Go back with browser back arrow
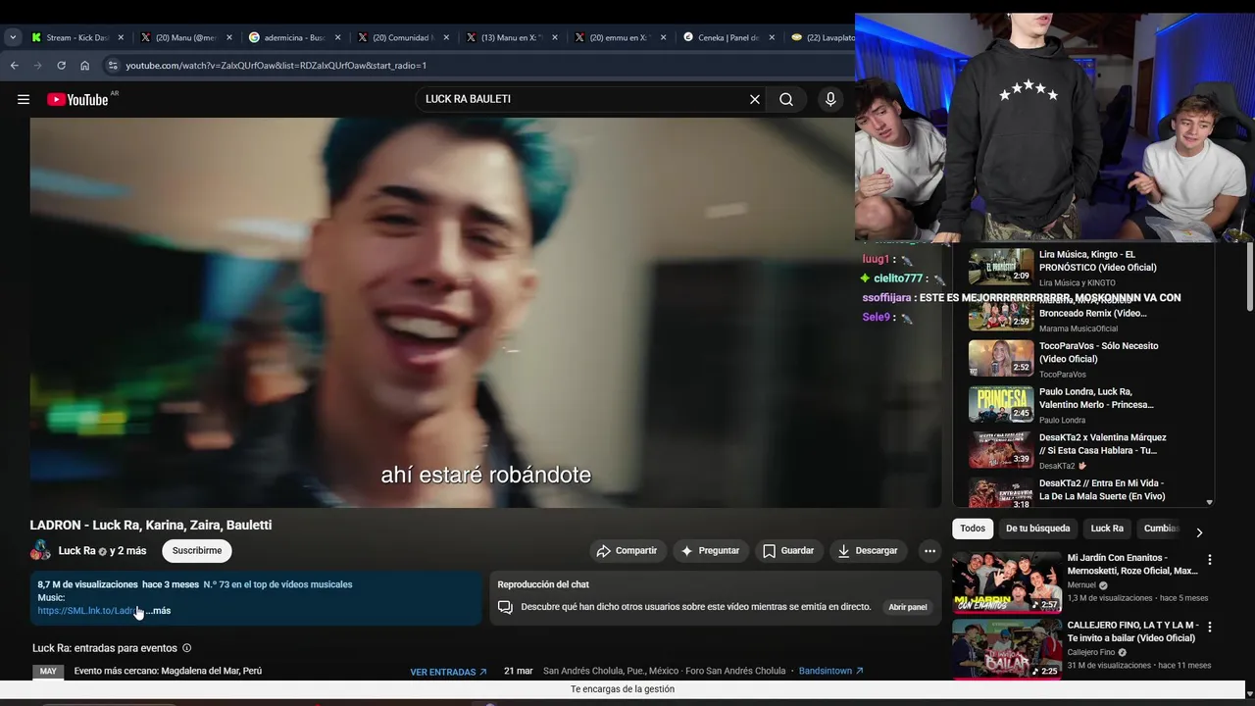Screen dimensions: 1255x706 point(15,66)
